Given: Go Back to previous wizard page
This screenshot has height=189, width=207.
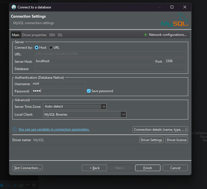Looking at the screenshot, I should pyautogui.click(x=95, y=168).
